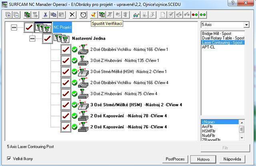The width and height of the screenshot is (256, 166).
Task: Click the question mark help button in title bar
Action: (x=233, y=3)
